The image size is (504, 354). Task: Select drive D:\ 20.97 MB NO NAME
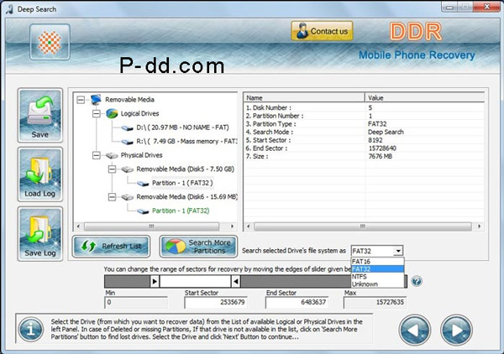click(x=182, y=128)
